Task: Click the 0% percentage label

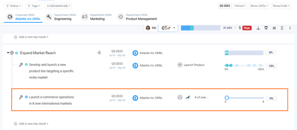Action: pyautogui.click(x=271, y=98)
